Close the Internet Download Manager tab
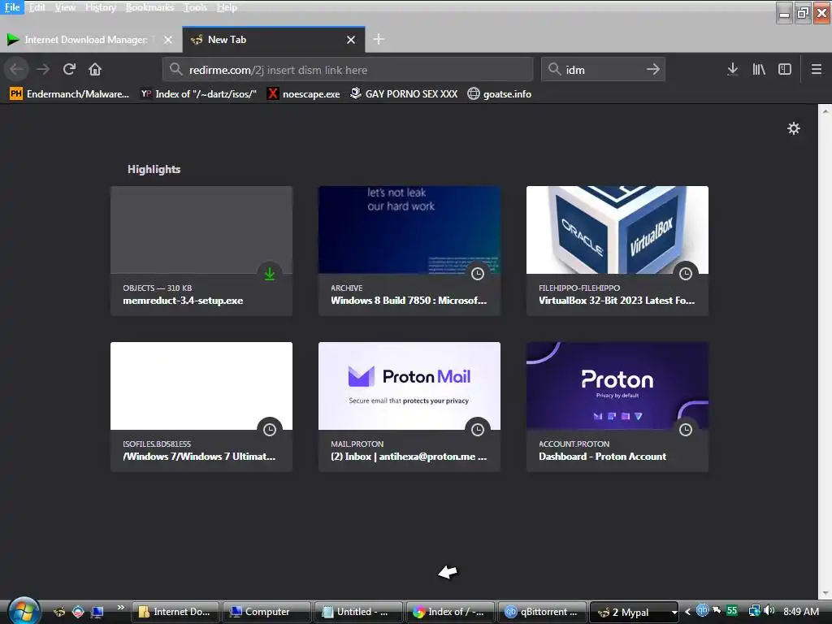Image resolution: width=832 pixels, height=624 pixels. [x=167, y=40]
